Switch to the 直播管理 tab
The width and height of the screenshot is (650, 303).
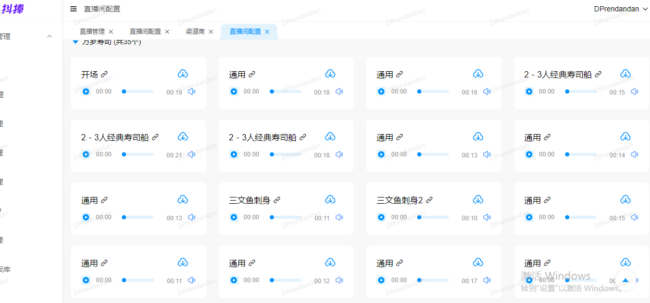click(92, 31)
